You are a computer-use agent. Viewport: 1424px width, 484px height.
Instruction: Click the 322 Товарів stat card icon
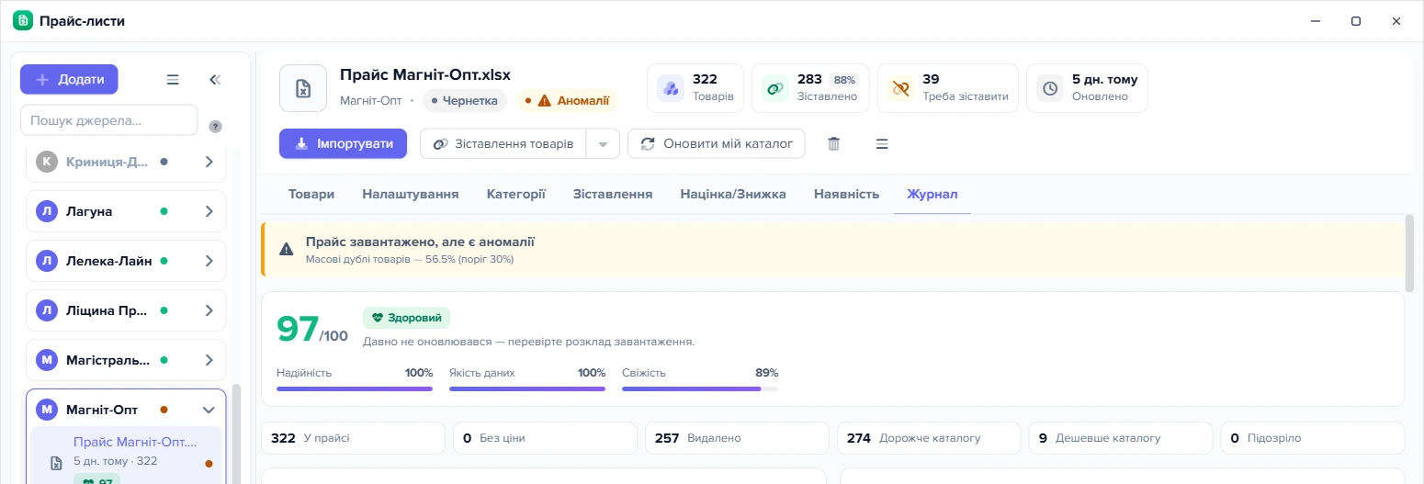pyautogui.click(x=672, y=88)
